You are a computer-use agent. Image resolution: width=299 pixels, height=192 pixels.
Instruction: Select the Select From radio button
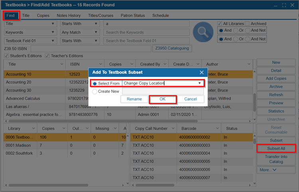[94, 83]
